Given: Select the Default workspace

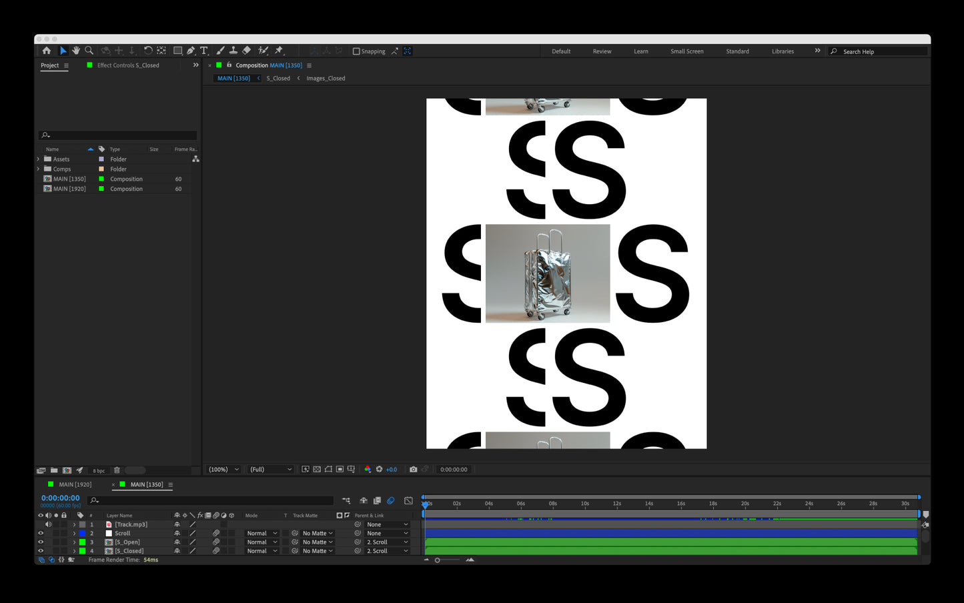Looking at the screenshot, I should (x=561, y=51).
